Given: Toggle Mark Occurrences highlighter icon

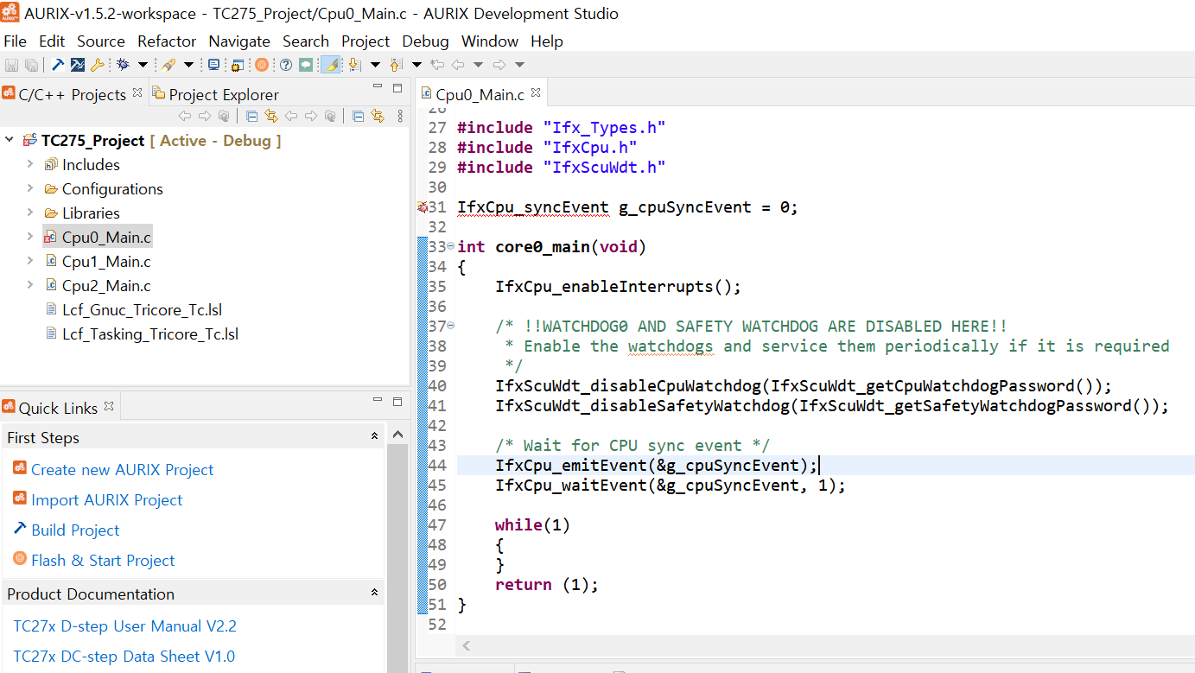Looking at the screenshot, I should [x=330, y=65].
